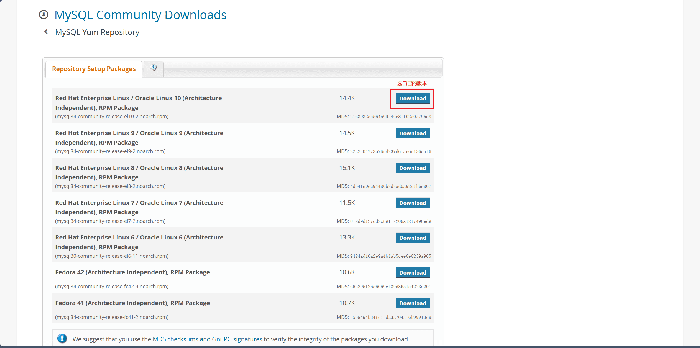Open the MySQL Community Downloads heading link
This screenshot has height=348, width=700.
(140, 15)
